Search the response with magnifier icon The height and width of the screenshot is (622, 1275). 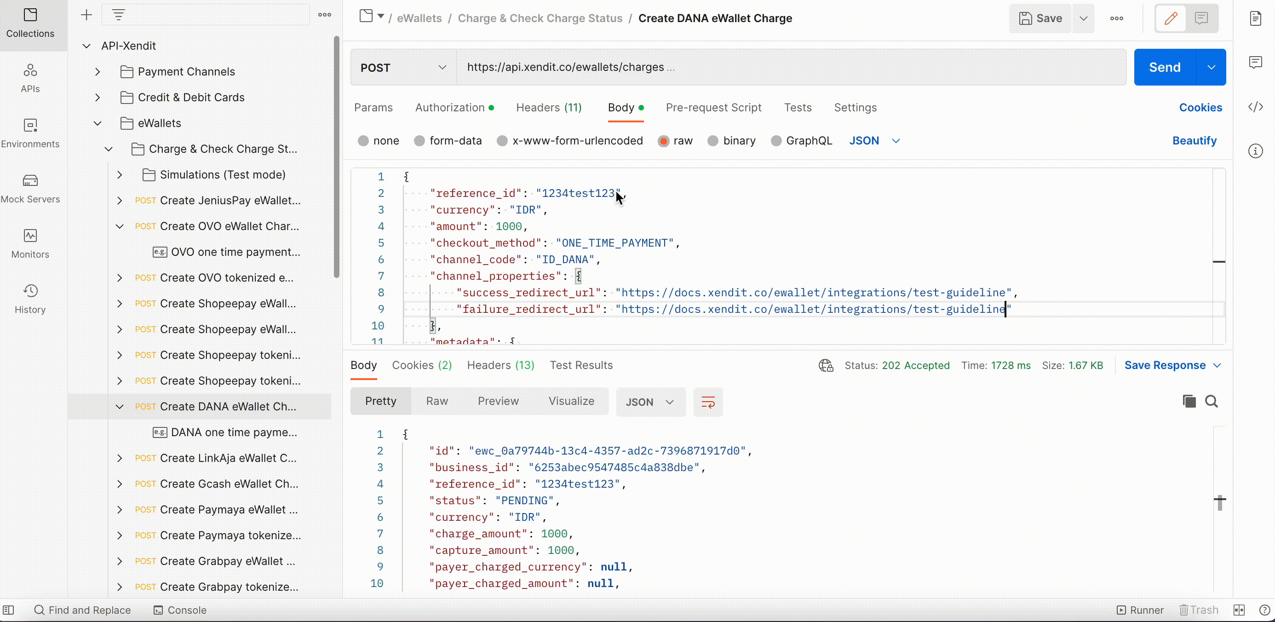click(x=1211, y=401)
